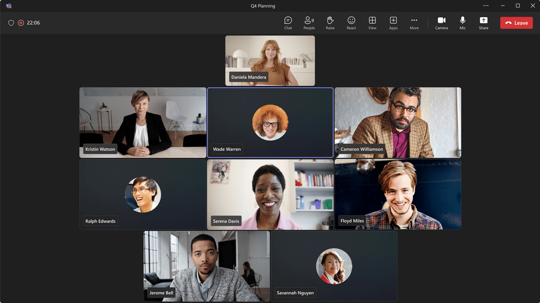Open the Teams app icon menu
The image size is (540, 303).
tap(9, 6)
